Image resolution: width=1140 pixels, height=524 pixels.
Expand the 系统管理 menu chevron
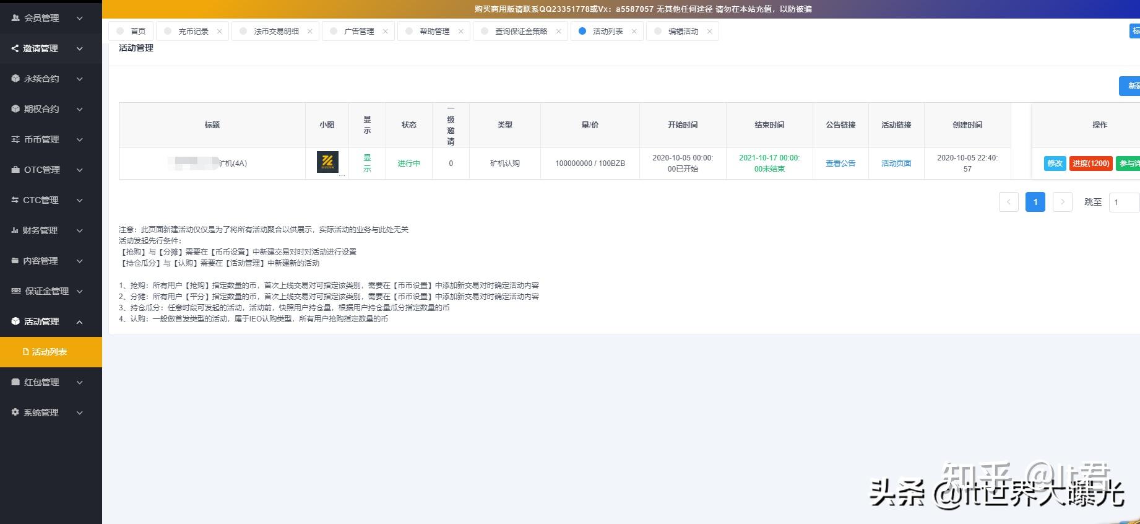tap(79, 413)
